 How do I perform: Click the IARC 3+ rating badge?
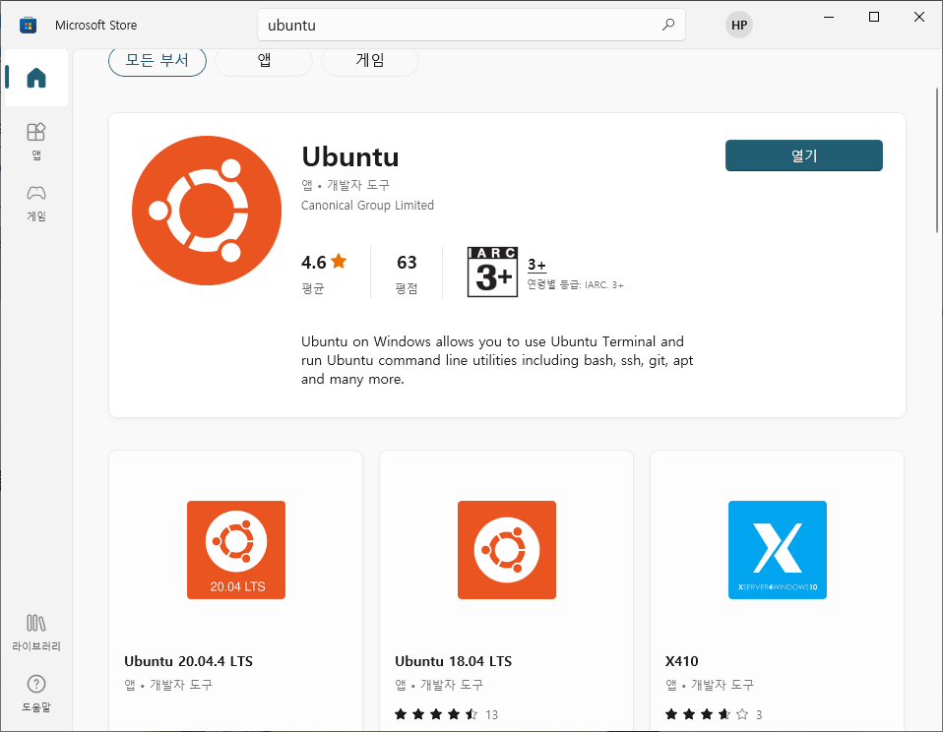[x=492, y=272]
